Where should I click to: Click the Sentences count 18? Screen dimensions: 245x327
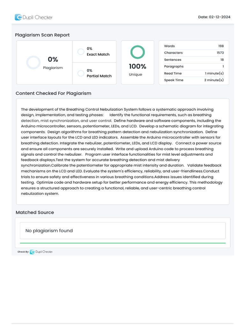pyautogui.click(x=222, y=60)
